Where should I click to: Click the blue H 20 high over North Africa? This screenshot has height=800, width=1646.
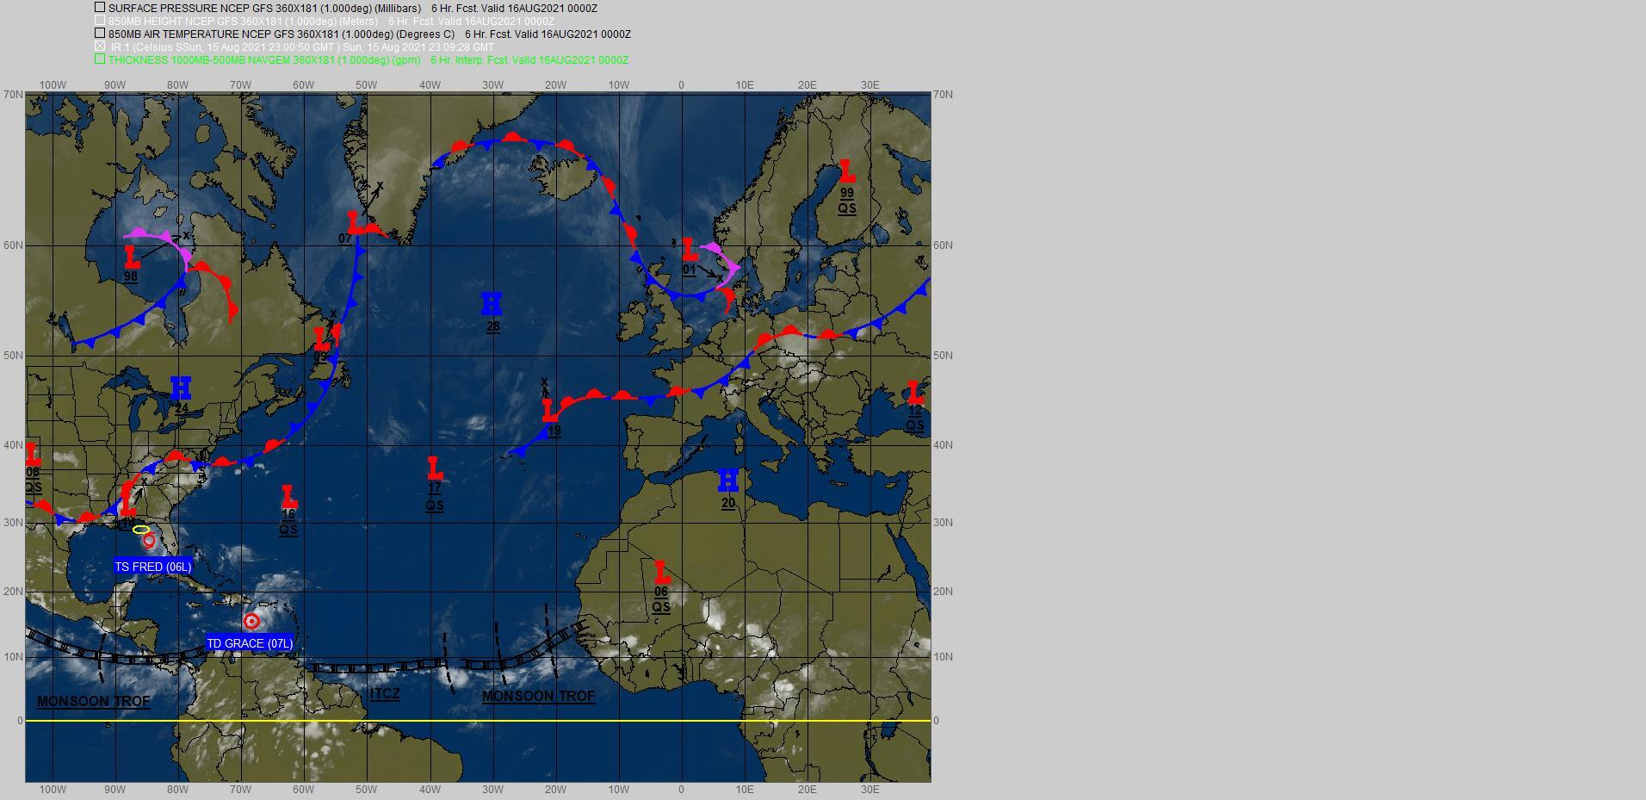728,481
